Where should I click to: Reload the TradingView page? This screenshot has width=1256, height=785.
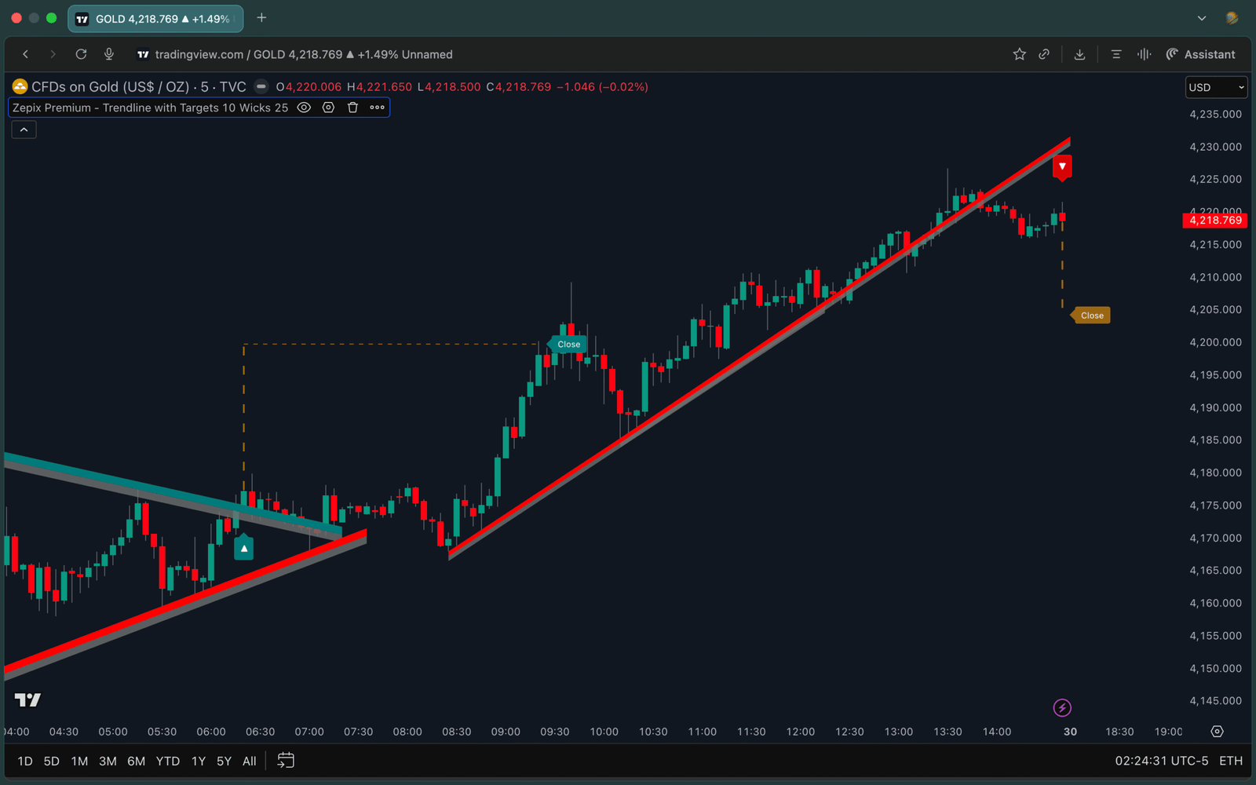coord(81,54)
